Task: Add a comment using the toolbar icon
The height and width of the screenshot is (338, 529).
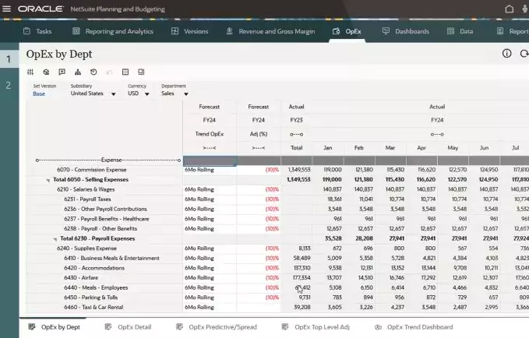Action: pos(62,72)
